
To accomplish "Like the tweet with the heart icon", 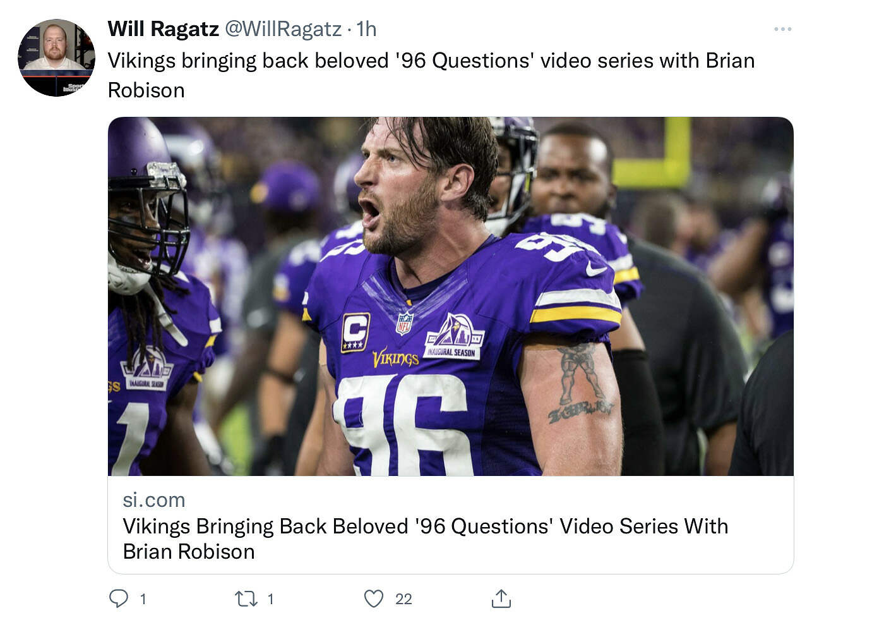I will point(374,599).
